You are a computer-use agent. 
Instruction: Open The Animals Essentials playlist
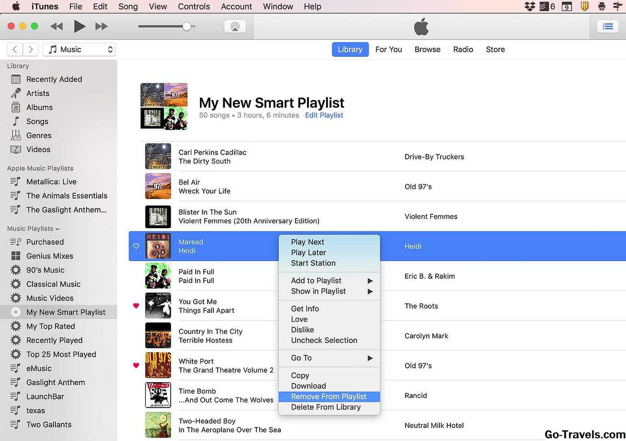(67, 196)
